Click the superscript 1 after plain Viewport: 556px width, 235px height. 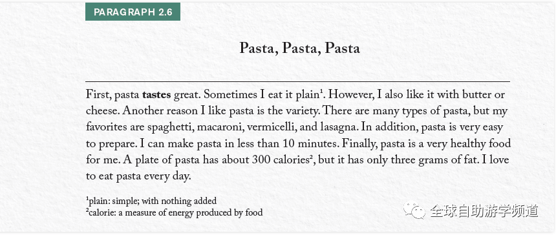(x=321, y=92)
